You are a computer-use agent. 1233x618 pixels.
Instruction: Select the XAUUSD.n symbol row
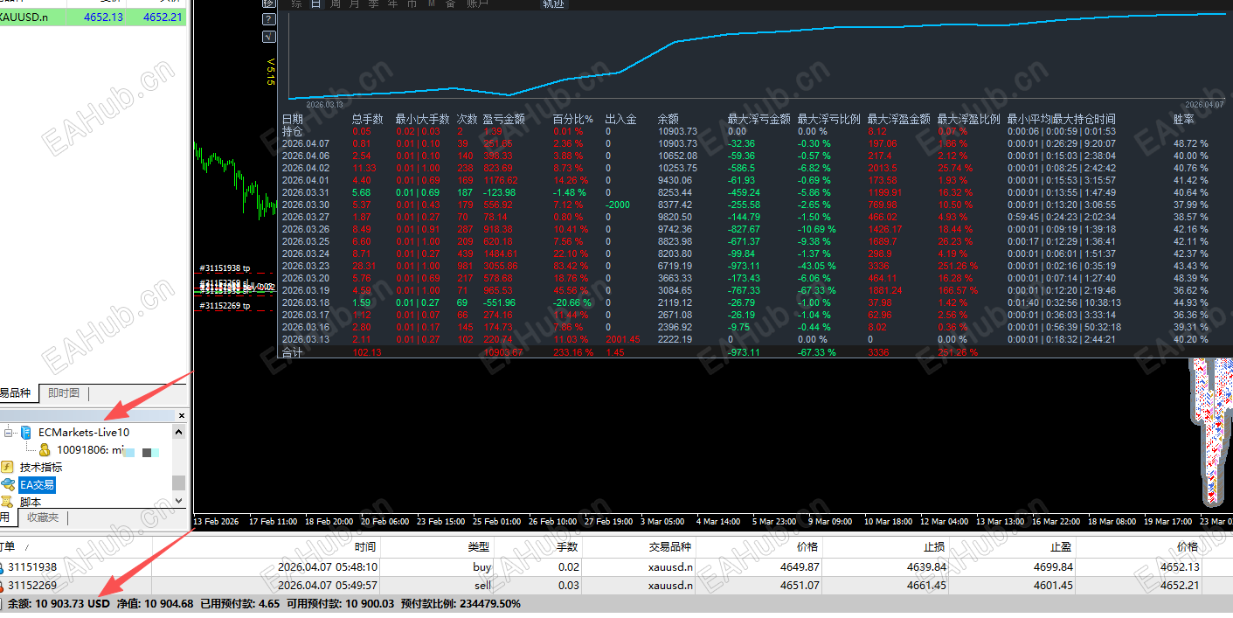94,17
